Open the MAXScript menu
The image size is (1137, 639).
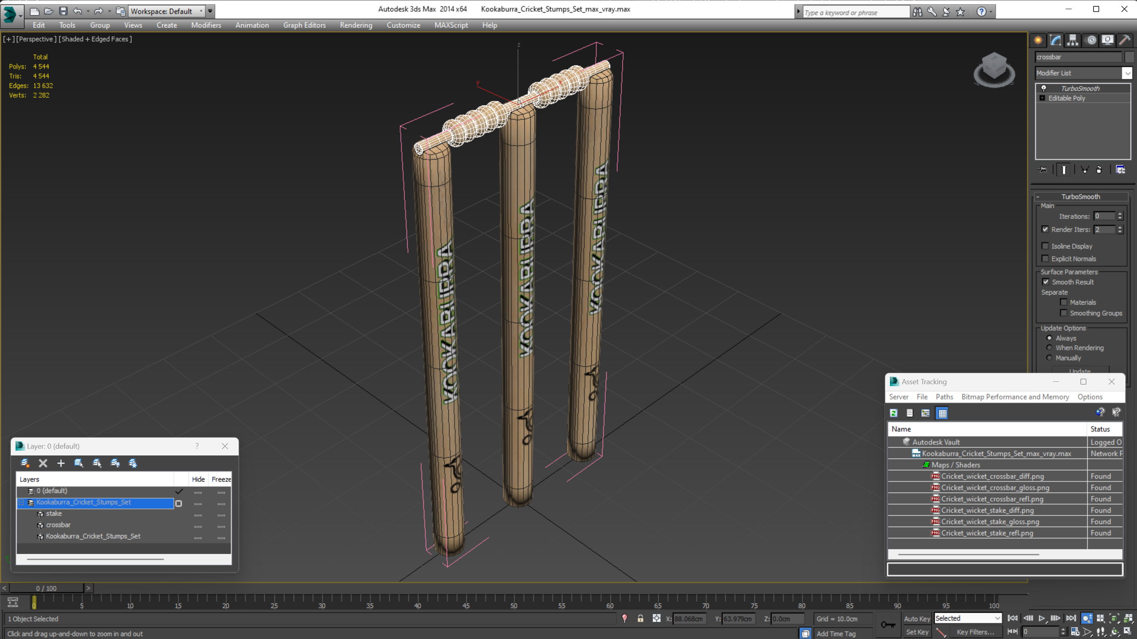point(451,25)
